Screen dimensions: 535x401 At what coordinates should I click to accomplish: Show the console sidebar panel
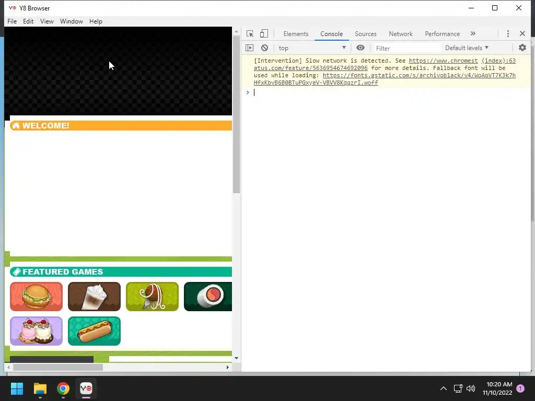(x=249, y=48)
